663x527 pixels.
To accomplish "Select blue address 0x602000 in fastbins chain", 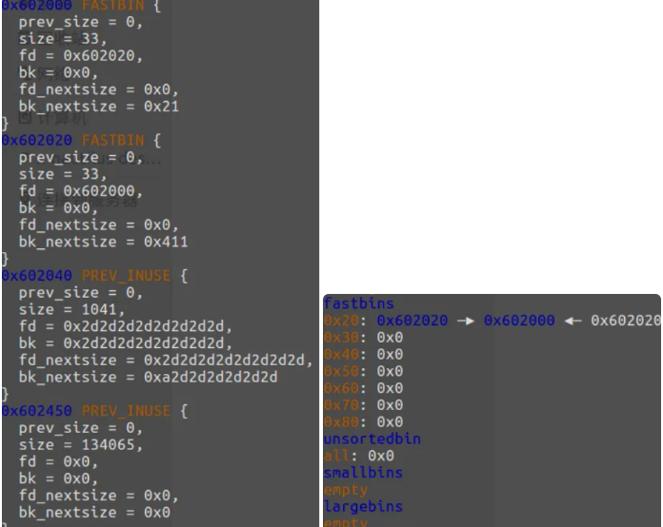I will (x=519, y=321).
